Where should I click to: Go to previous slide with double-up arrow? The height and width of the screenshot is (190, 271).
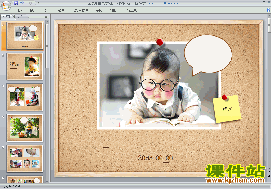click(x=269, y=173)
